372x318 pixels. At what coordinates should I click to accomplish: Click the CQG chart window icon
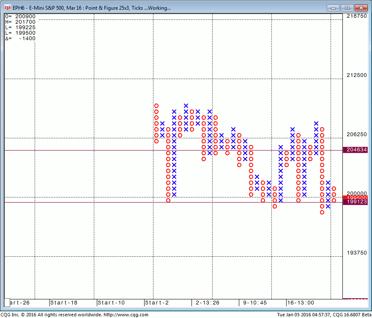8,8
